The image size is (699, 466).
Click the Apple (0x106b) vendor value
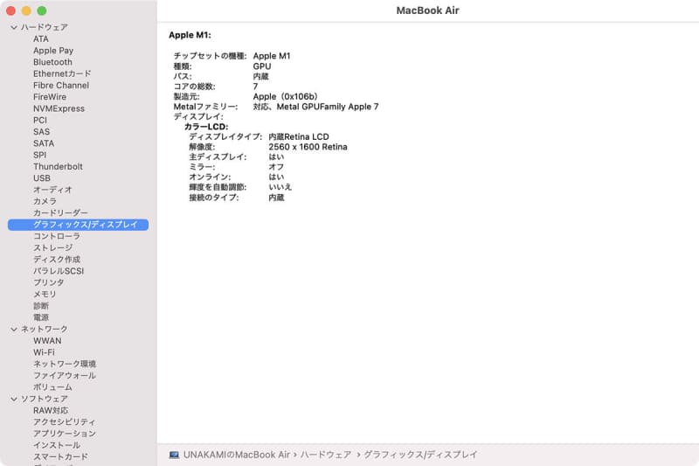pos(286,97)
